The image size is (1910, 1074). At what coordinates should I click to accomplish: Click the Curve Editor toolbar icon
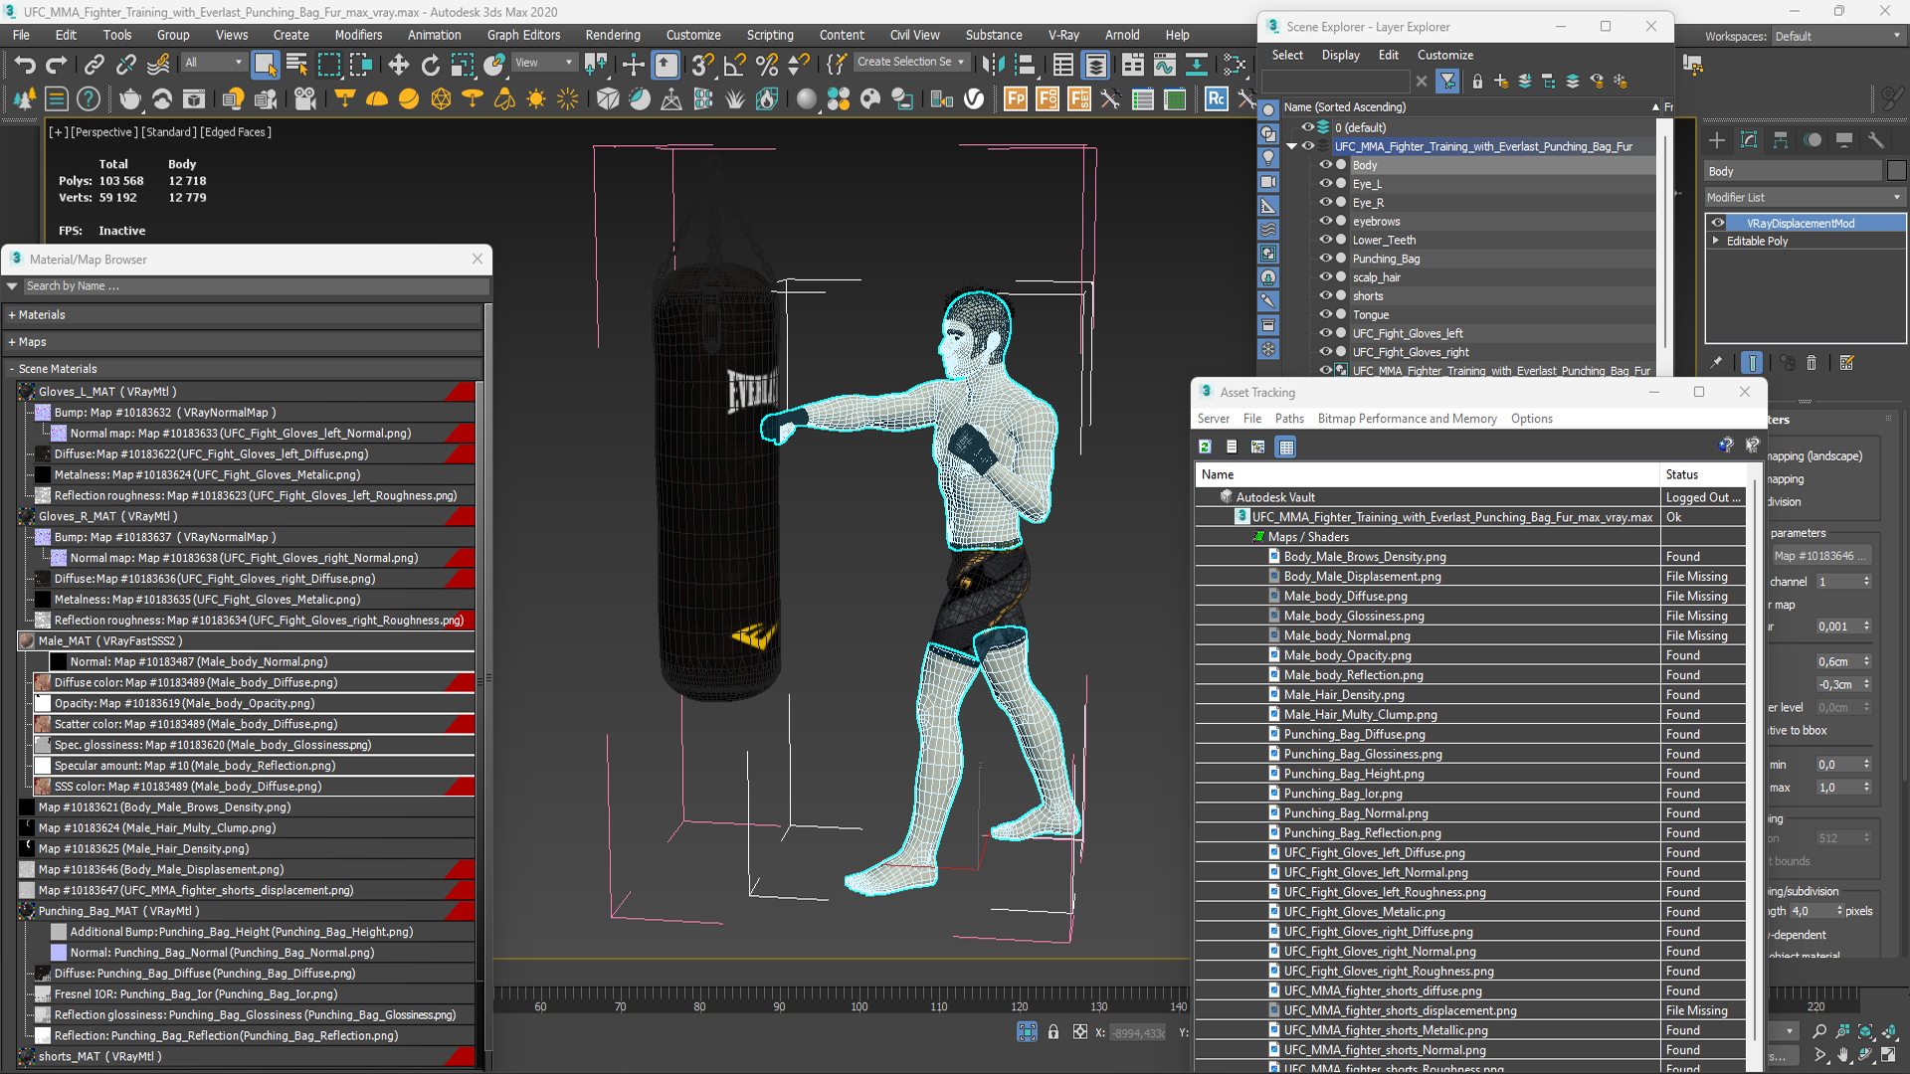(1165, 66)
